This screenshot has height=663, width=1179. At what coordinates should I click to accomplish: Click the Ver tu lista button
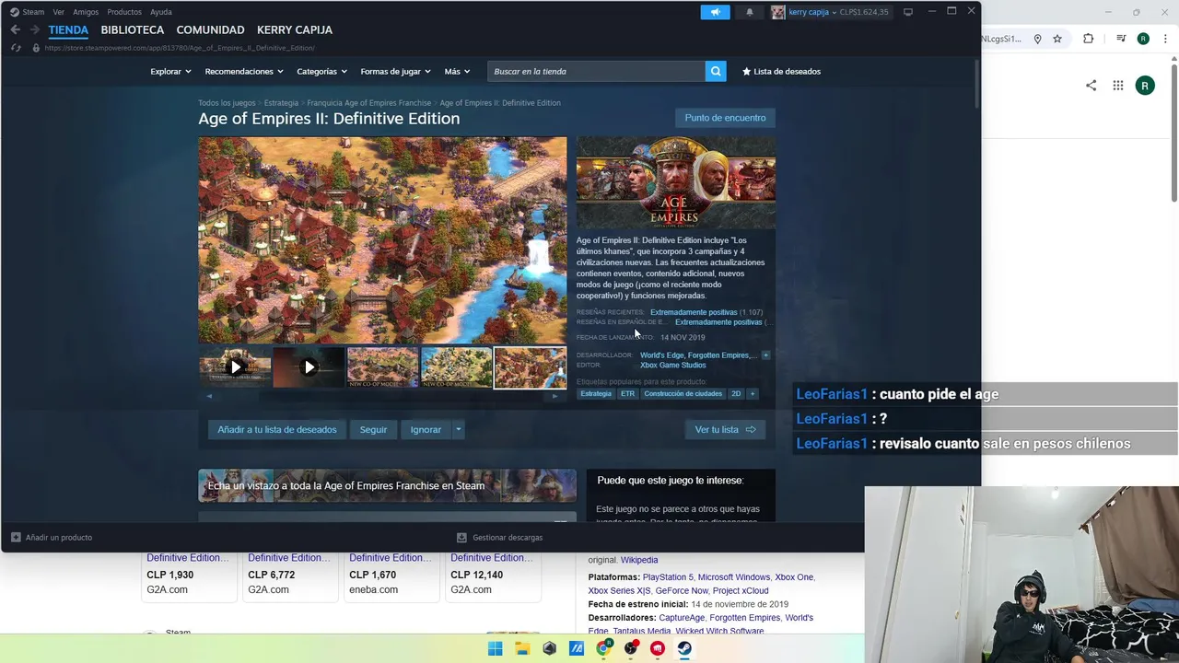coord(725,429)
